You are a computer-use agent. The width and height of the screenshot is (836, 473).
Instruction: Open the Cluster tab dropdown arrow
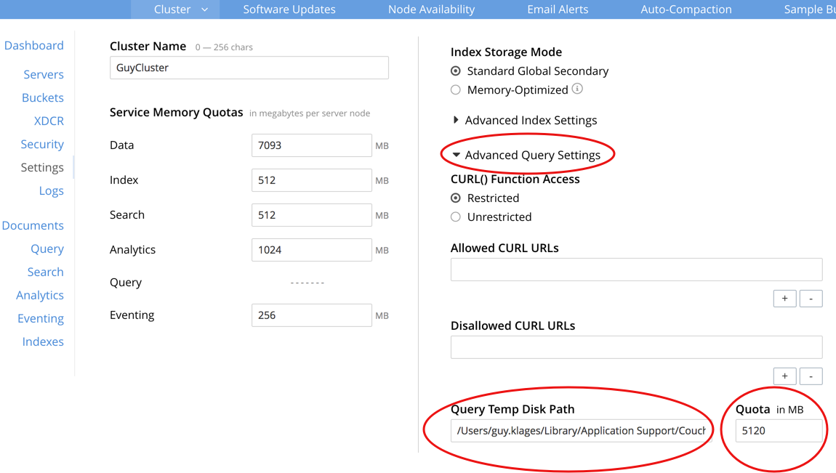pyautogui.click(x=204, y=9)
